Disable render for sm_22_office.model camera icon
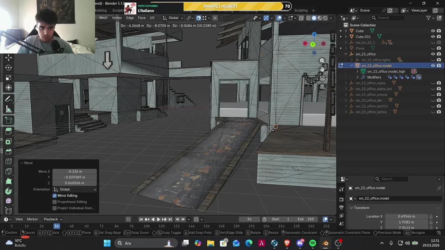Image resolution: width=445 pixels, height=250 pixels. [x=439, y=66]
